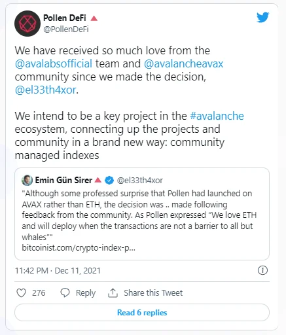Click Emin Gün Sirer's small avatar
This screenshot has height=335, width=286.
pyautogui.click(x=27, y=180)
